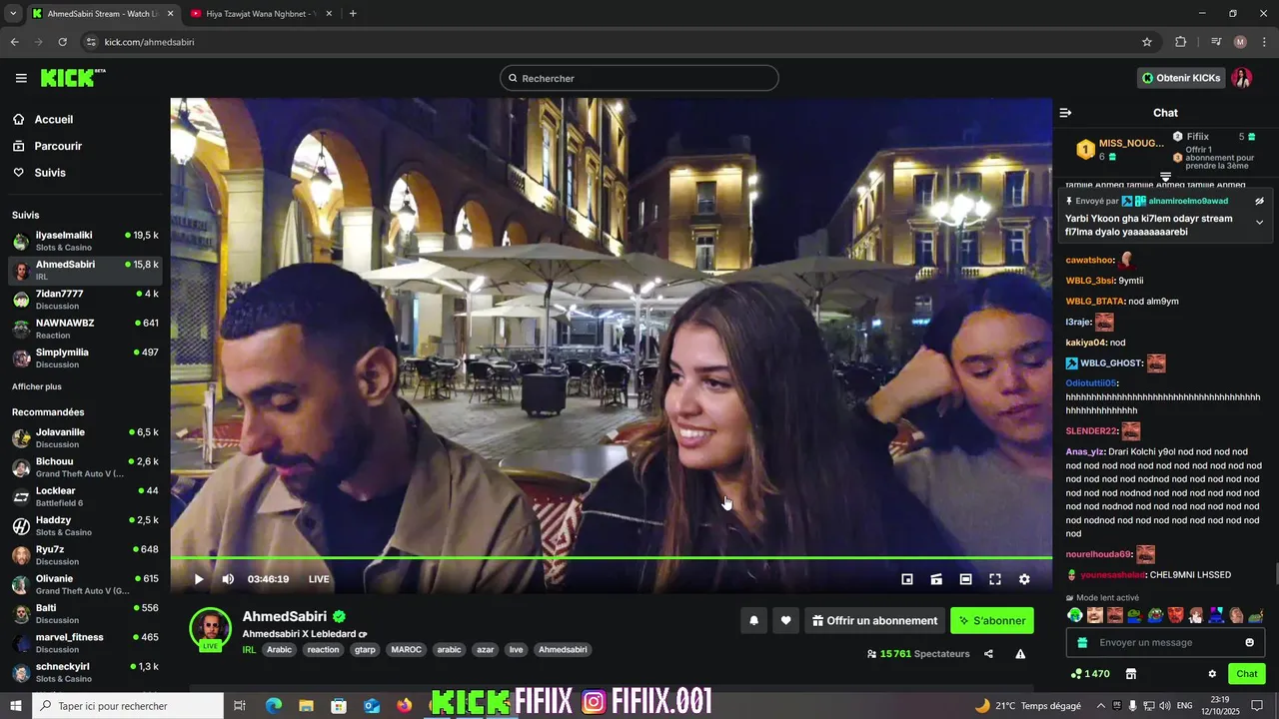The height and width of the screenshot is (719, 1279).
Task: Select the gtarp tag
Action: pos(365,649)
